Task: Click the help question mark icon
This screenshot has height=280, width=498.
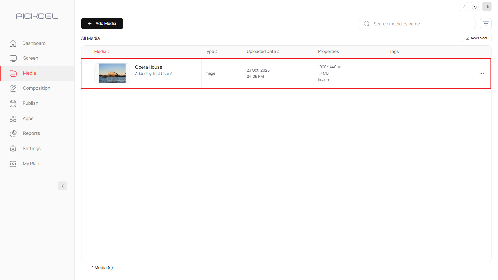Action: [x=464, y=7]
